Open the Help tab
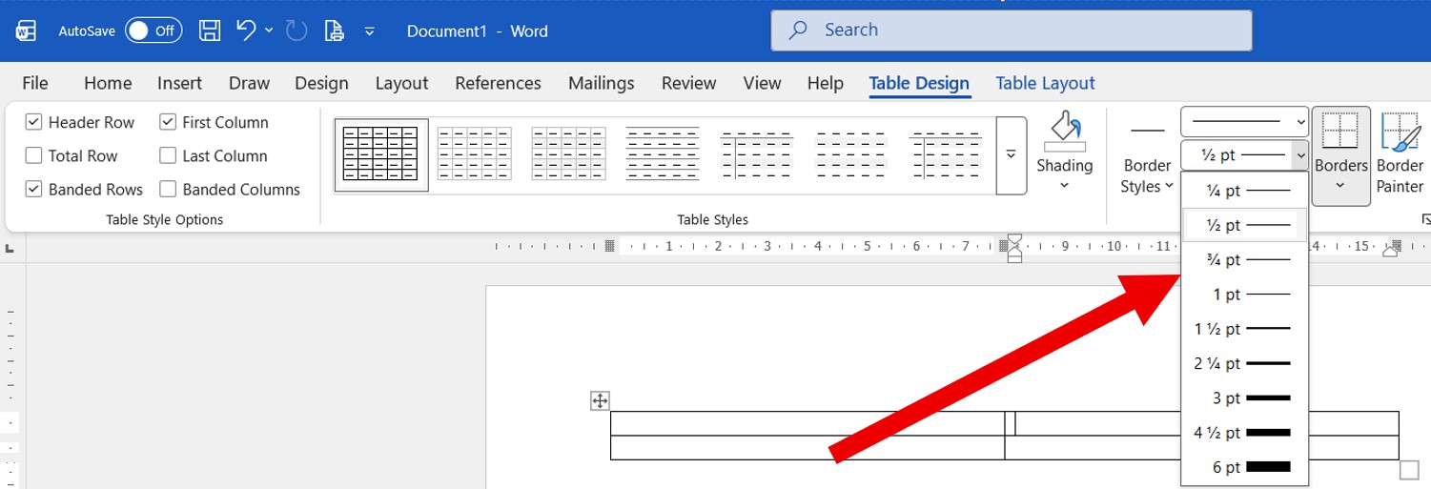The image size is (1431, 489). (826, 83)
